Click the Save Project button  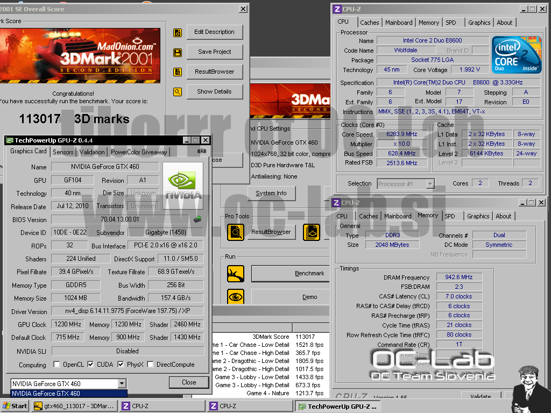[x=214, y=52]
